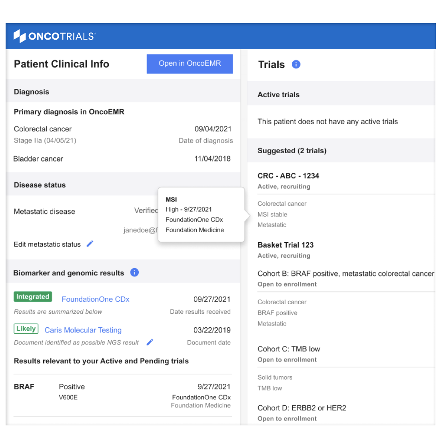The height and width of the screenshot is (431, 441).
Task: Open the FoundationOne CDx report link
Action: pos(95,299)
